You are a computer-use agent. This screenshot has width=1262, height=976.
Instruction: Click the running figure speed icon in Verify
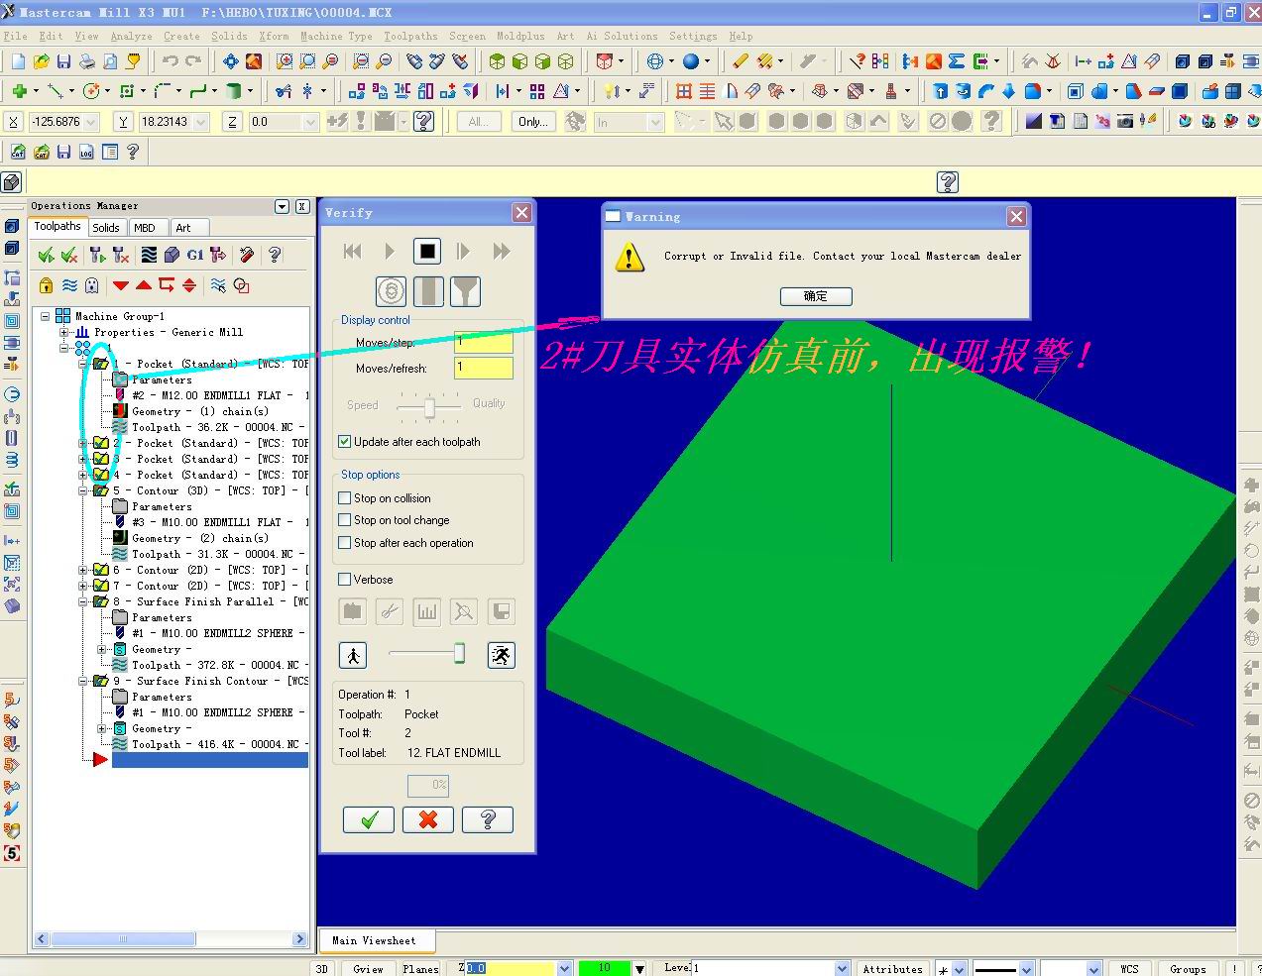coord(502,655)
